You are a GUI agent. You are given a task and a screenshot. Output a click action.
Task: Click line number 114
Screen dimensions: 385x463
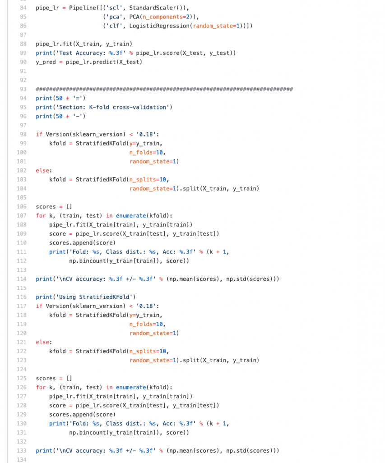tap(22, 279)
